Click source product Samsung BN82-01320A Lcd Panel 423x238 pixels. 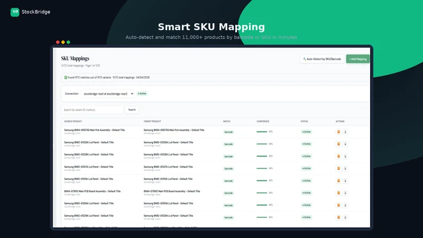[x=89, y=142]
